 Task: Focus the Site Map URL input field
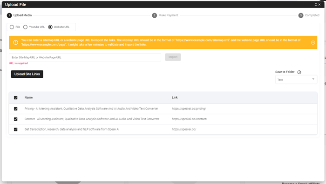(x=85, y=57)
